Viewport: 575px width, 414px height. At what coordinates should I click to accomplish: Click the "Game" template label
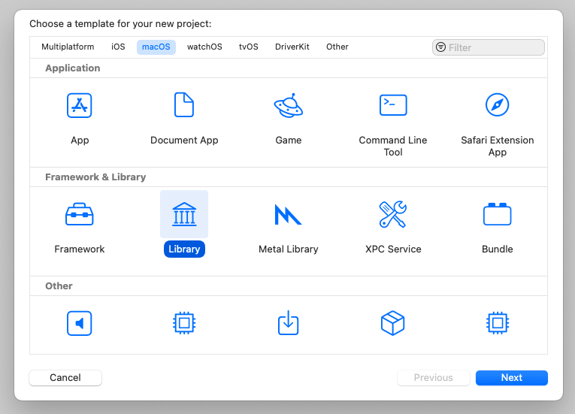(x=289, y=140)
